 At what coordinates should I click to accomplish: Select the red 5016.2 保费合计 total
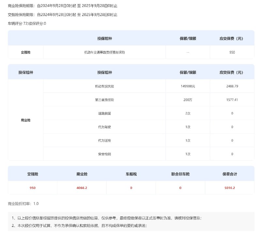[230, 188]
